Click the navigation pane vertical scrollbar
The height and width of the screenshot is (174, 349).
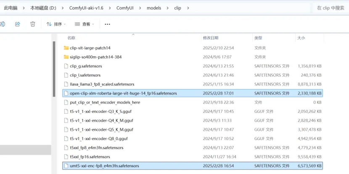tap(54, 69)
